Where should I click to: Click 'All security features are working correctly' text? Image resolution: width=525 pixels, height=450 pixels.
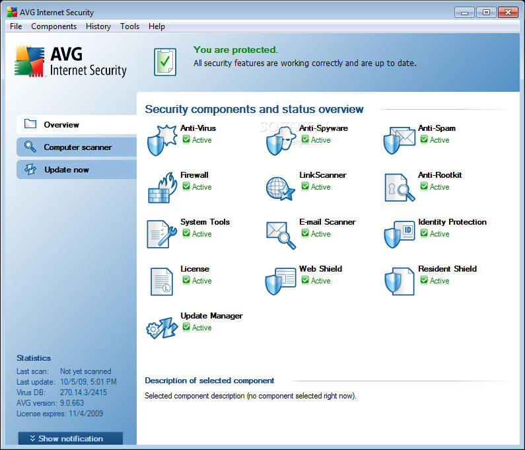click(x=305, y=63)
